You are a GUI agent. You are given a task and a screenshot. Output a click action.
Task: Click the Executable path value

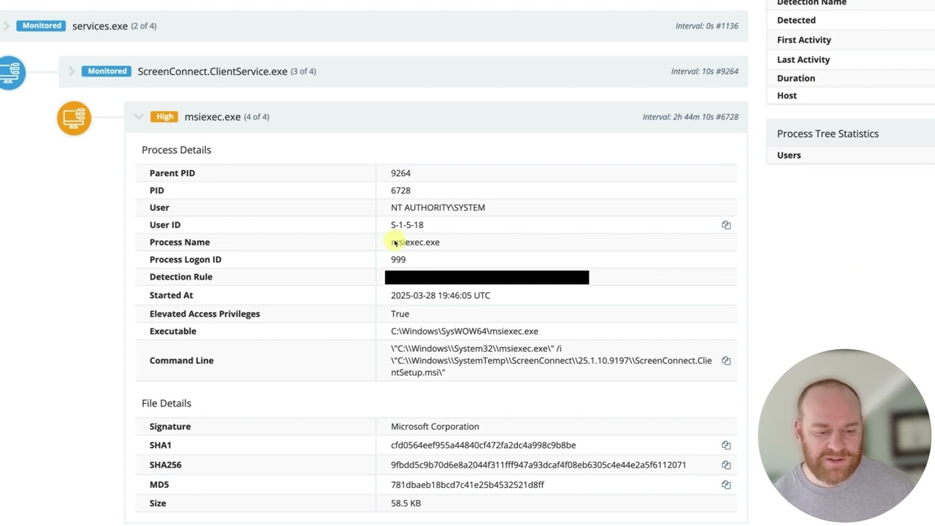click(x=465, y=331)
